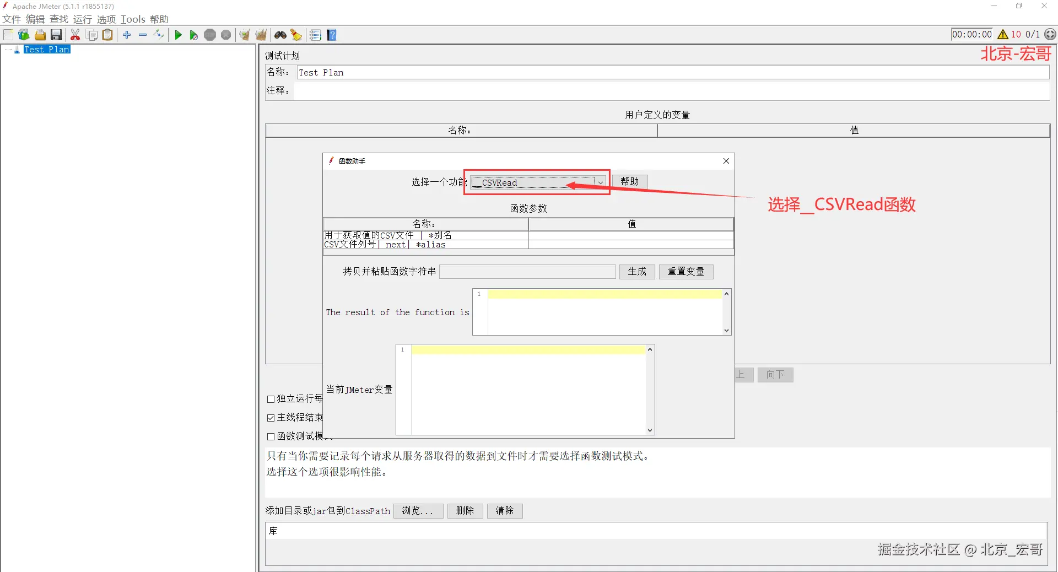The width and height of the screenshot is (1058, 572).
Task: Click the 名称 header in 函数参数 table
Action: click(425, 224)
